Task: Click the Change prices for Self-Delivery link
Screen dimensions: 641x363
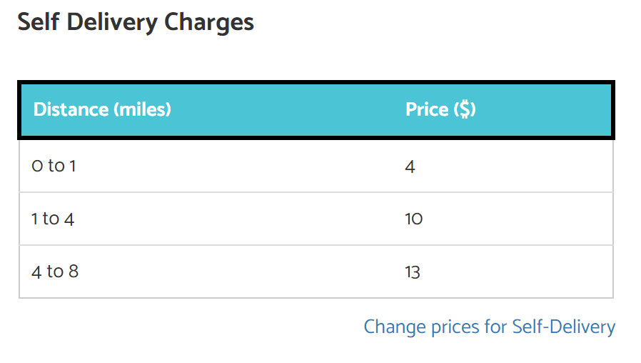Action: (x=490, y=327)
